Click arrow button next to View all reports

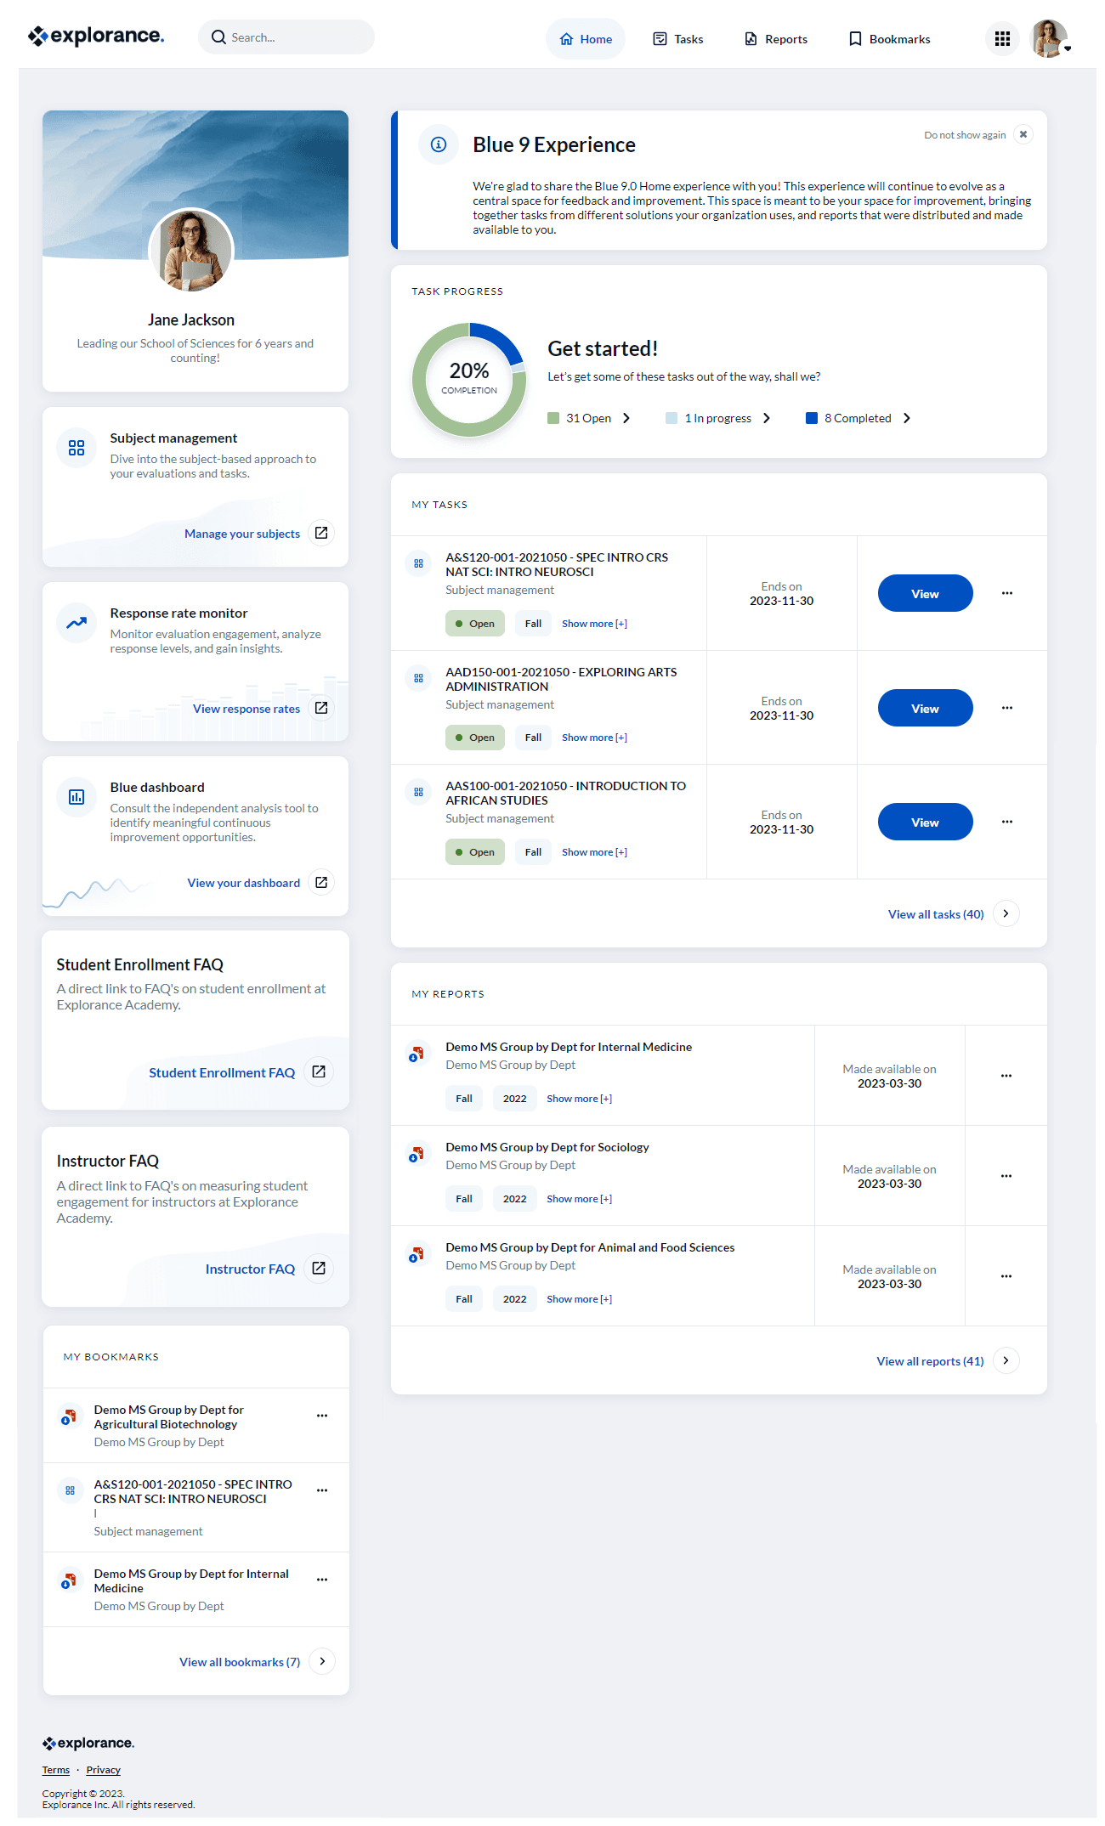pos(1006,1360)
